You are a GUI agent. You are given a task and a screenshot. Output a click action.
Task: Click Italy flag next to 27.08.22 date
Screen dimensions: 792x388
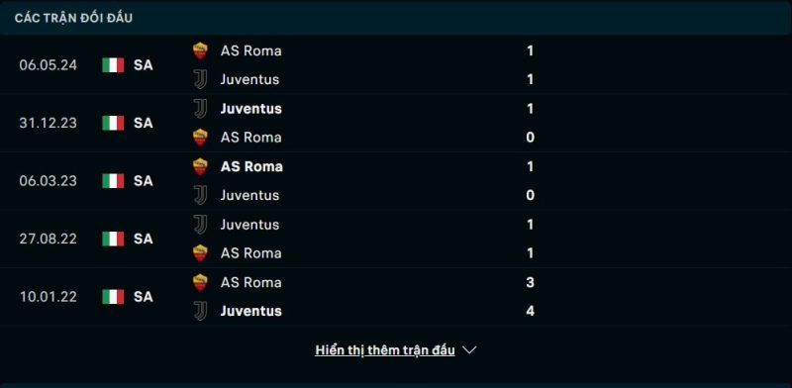(x=113, y=239)
